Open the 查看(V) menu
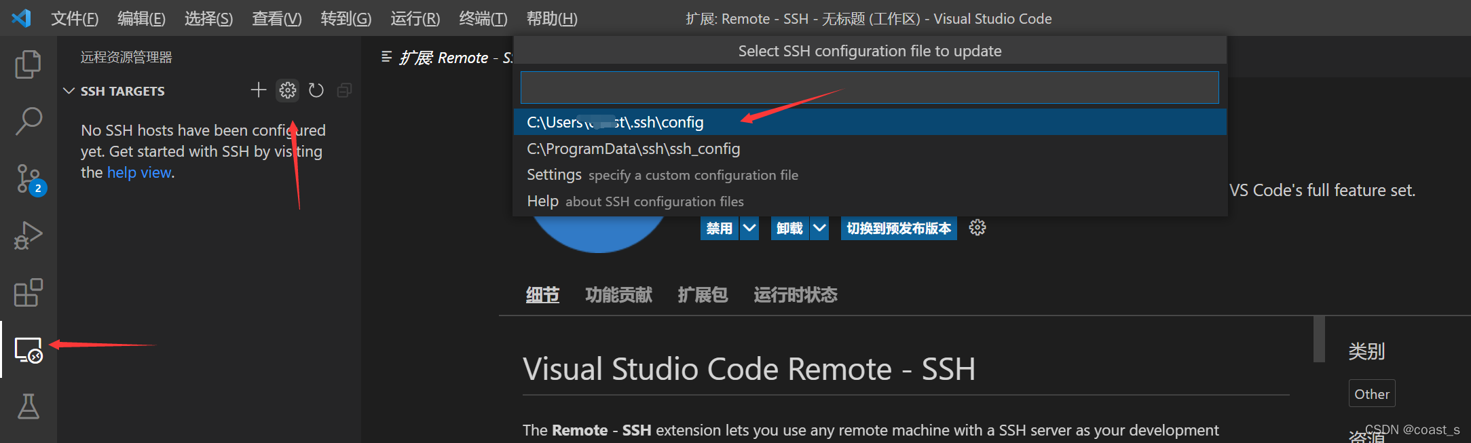 276,19
